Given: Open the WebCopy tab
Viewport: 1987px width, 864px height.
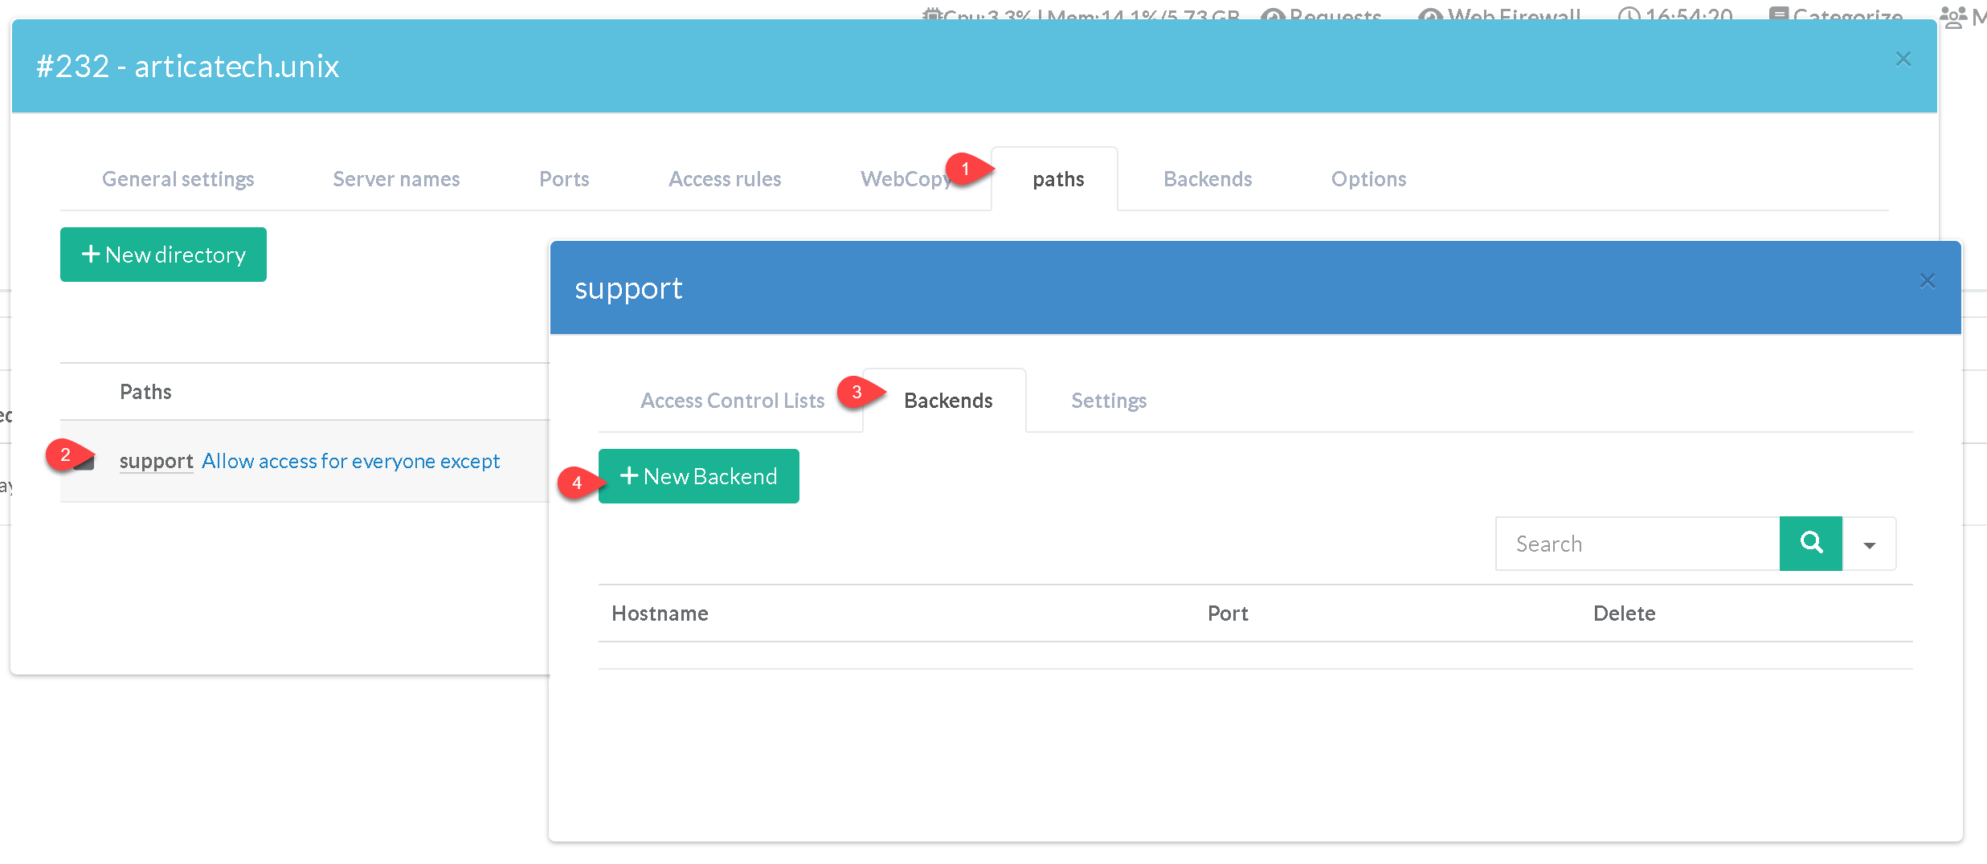Looking at the screenshot, I should click(905, 179).
